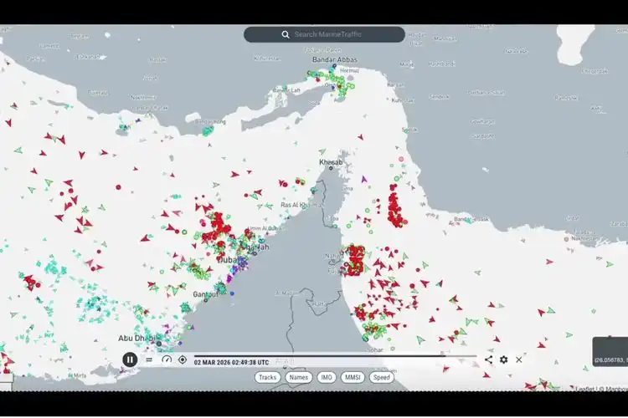Screen dimensions: 628x418
Task: Toggle the Tracks display option
Action: tap(267, 377)
